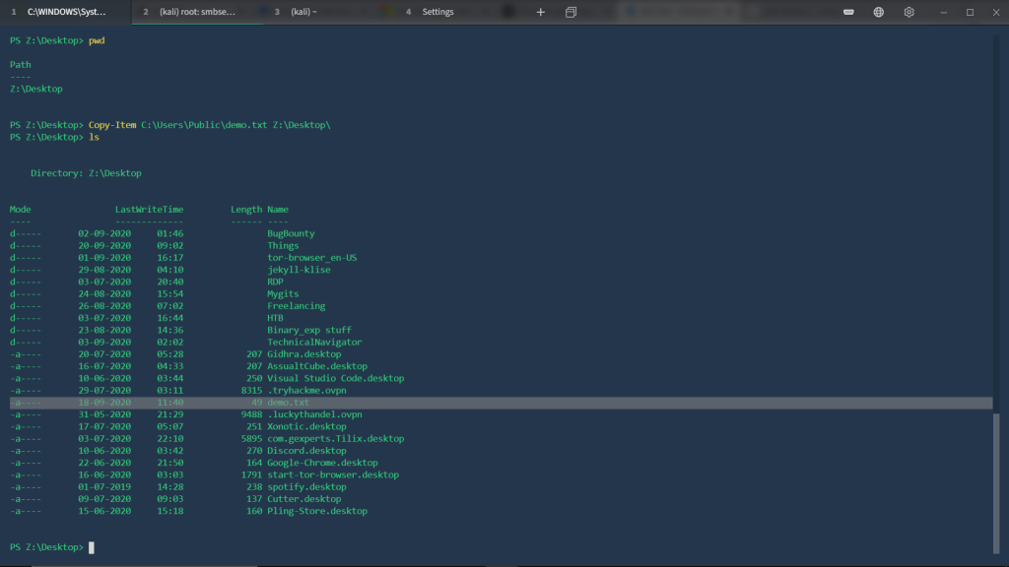
Task: Click the time 21:29
Action: pyautogui.click(x=169, y=414)
